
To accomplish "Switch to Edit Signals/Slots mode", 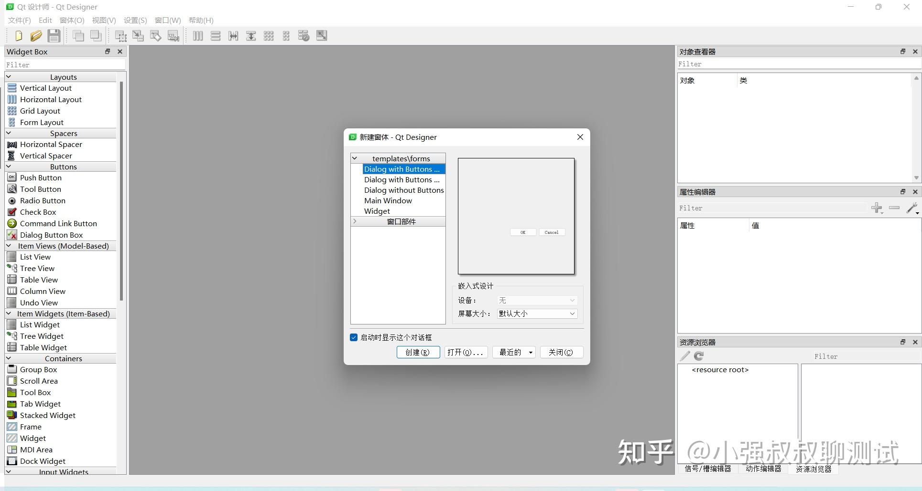I will [x=138, y=35].
